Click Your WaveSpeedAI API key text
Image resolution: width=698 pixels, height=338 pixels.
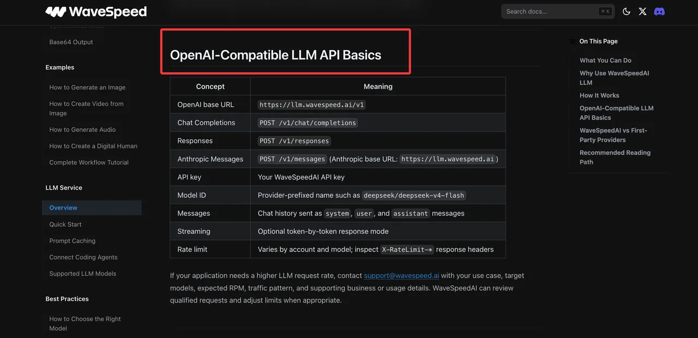pyautogui.click(x=301, y=177)
